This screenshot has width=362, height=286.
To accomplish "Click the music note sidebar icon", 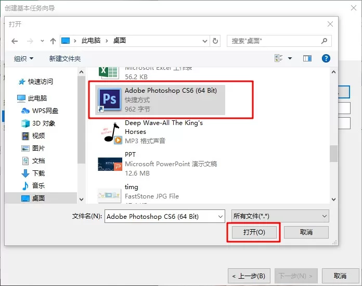I will click(x=25, y=185).
